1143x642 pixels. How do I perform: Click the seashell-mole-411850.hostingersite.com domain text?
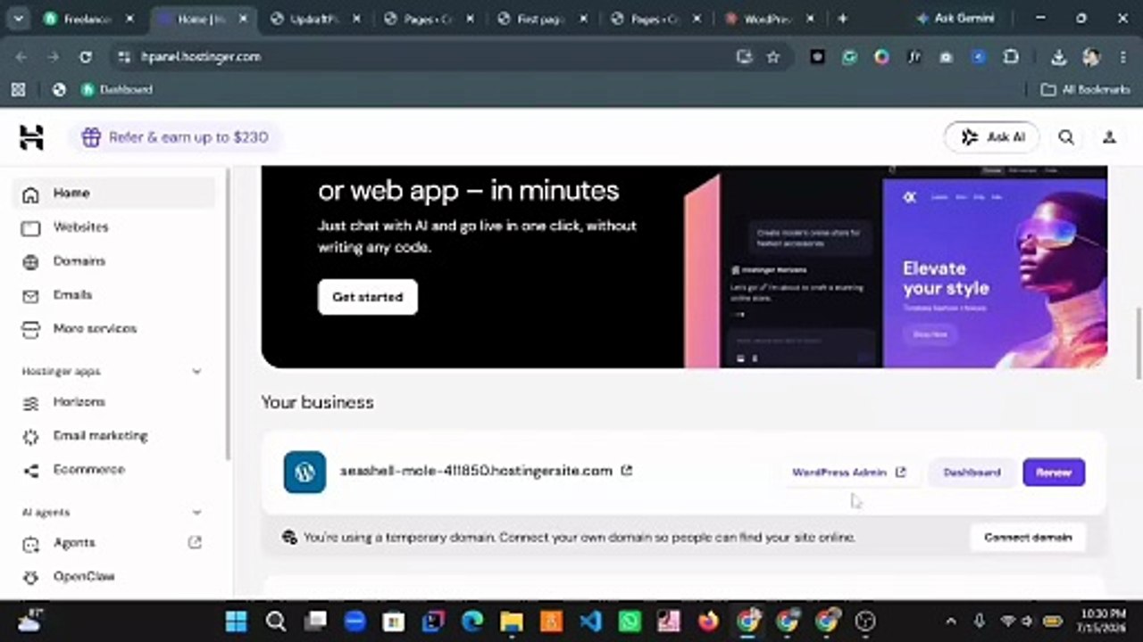476,471
